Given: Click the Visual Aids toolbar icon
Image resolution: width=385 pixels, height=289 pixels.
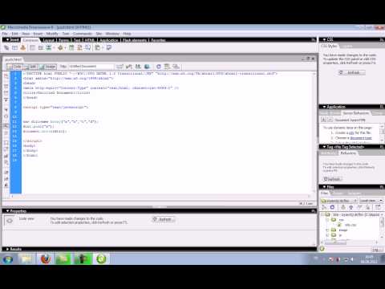Looking at the screenshot, I should [x=176, y=67].
